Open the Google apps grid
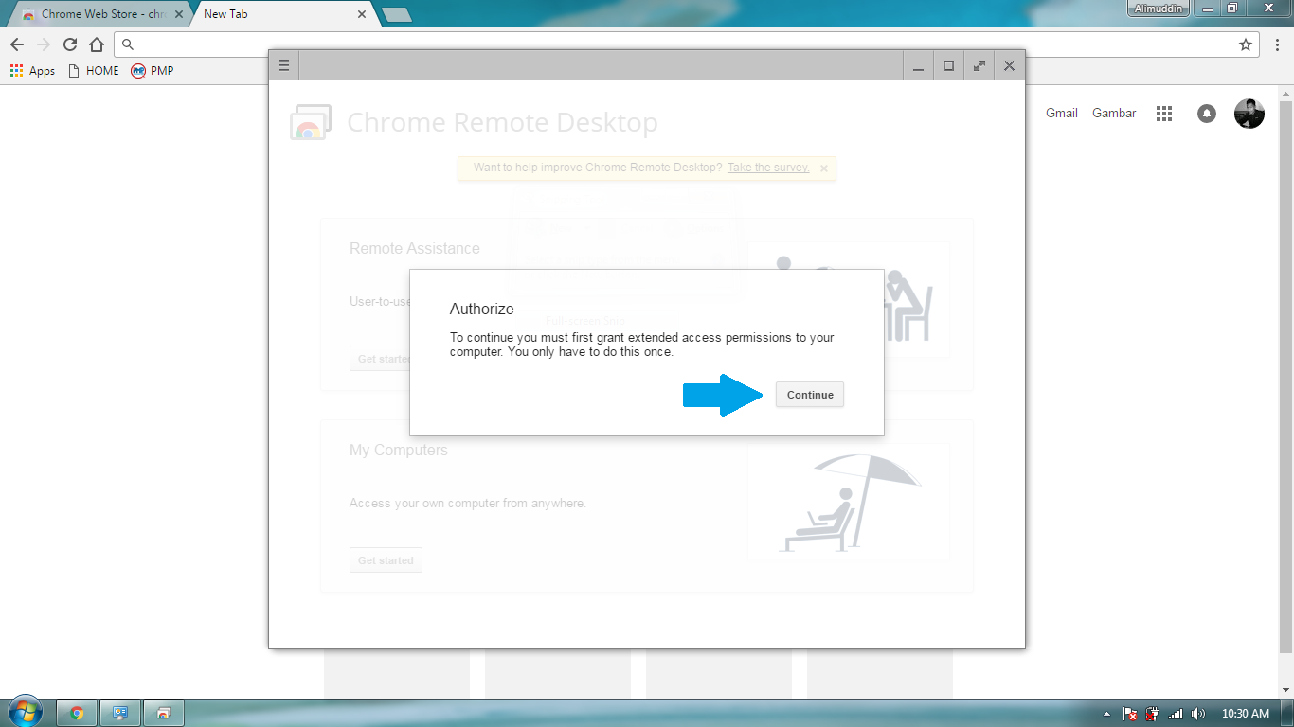This screenshot has width=1294, height=727. click(x=1164, y=114)
